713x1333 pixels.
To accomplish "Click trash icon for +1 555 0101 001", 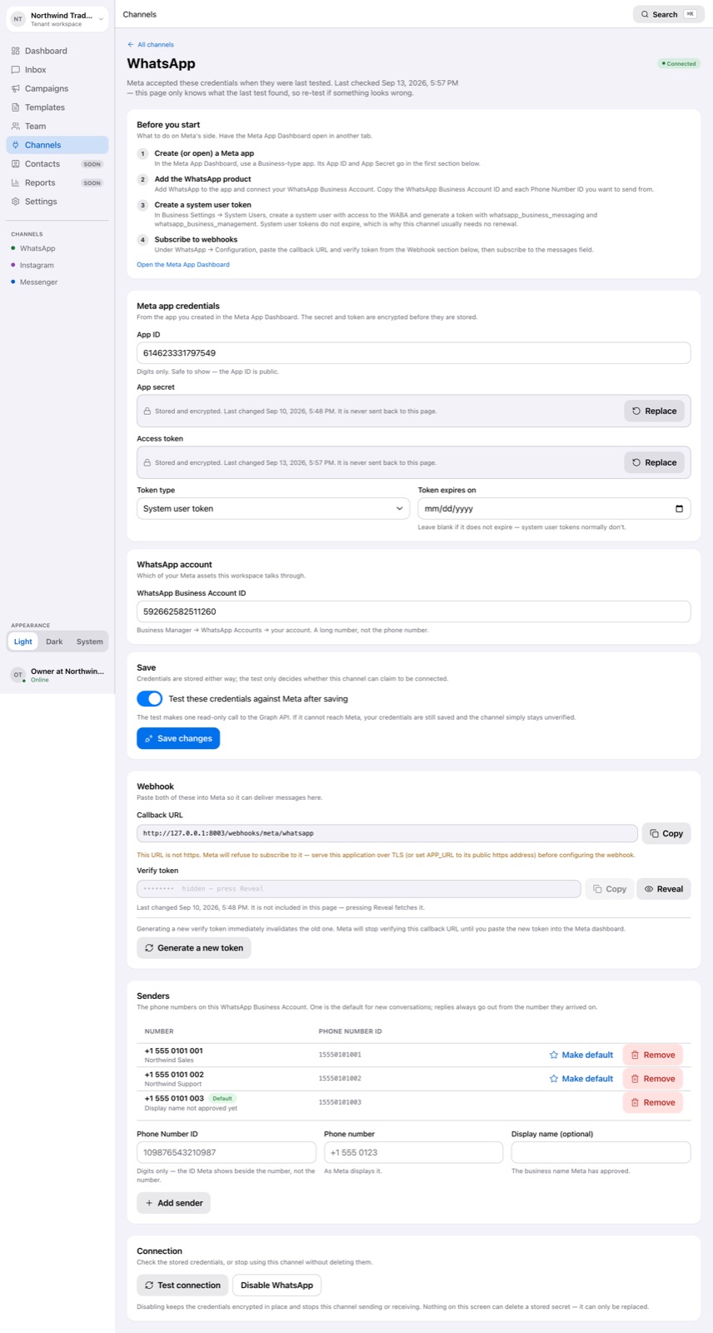I will [x=635, y=1055].
